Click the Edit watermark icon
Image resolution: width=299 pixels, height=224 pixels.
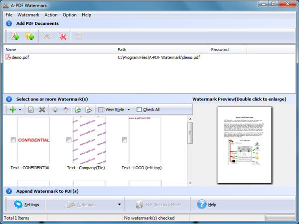click(31, 110)
